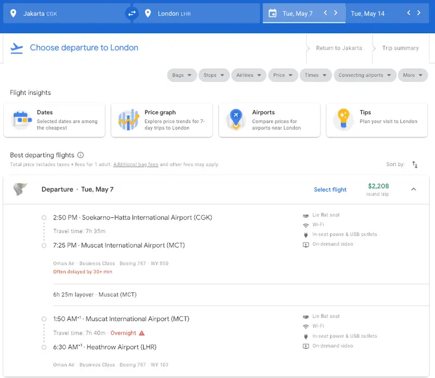
Task: Open the Airlines filter dropdown
Action: click(249, 75)
